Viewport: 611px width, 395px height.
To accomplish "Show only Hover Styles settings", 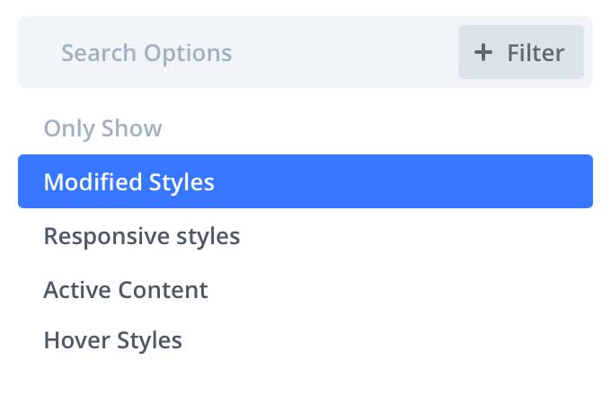I will pyautogui.click(x=113, y=340).
